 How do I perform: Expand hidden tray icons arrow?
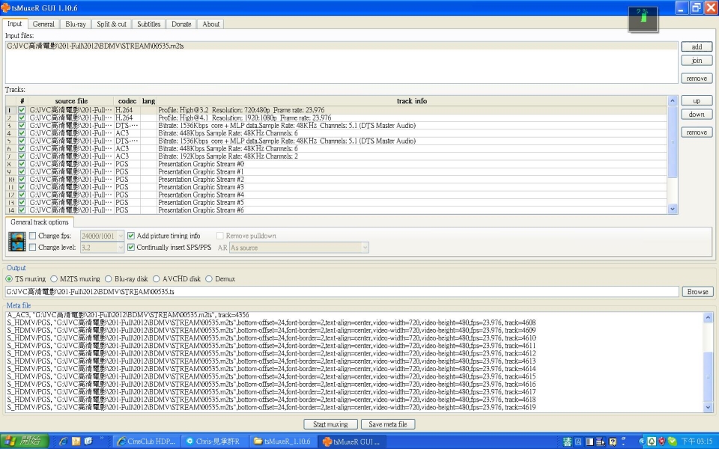pyautogui.click(x=642, y=442)
